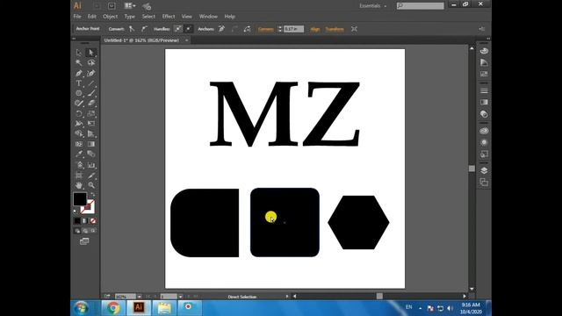Select the Free Transform tool

pyautogui.click(x=91, y=124)
